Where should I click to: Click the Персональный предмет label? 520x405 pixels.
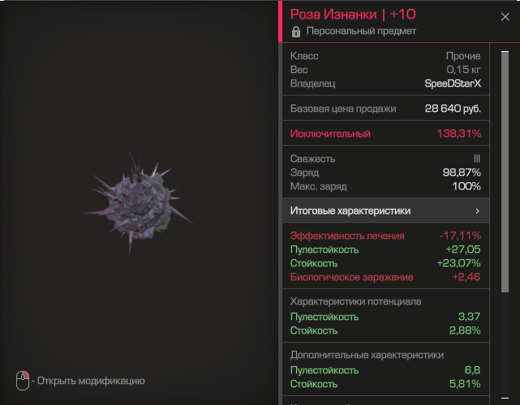[361, 31]
